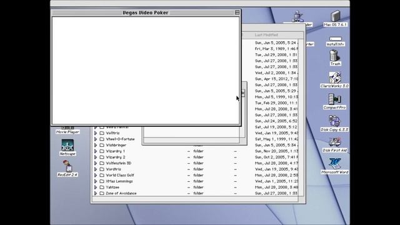Select the Wordtris folder name
Image resolution: width=400 pixels, height=225 pixels.
coord(114,169)
